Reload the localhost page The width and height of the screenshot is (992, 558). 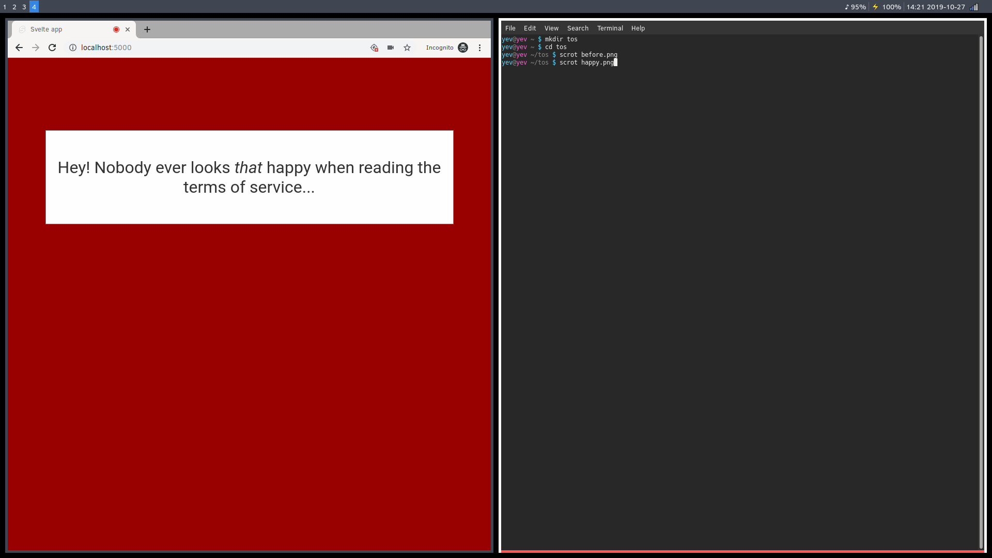tap(52, 48)
